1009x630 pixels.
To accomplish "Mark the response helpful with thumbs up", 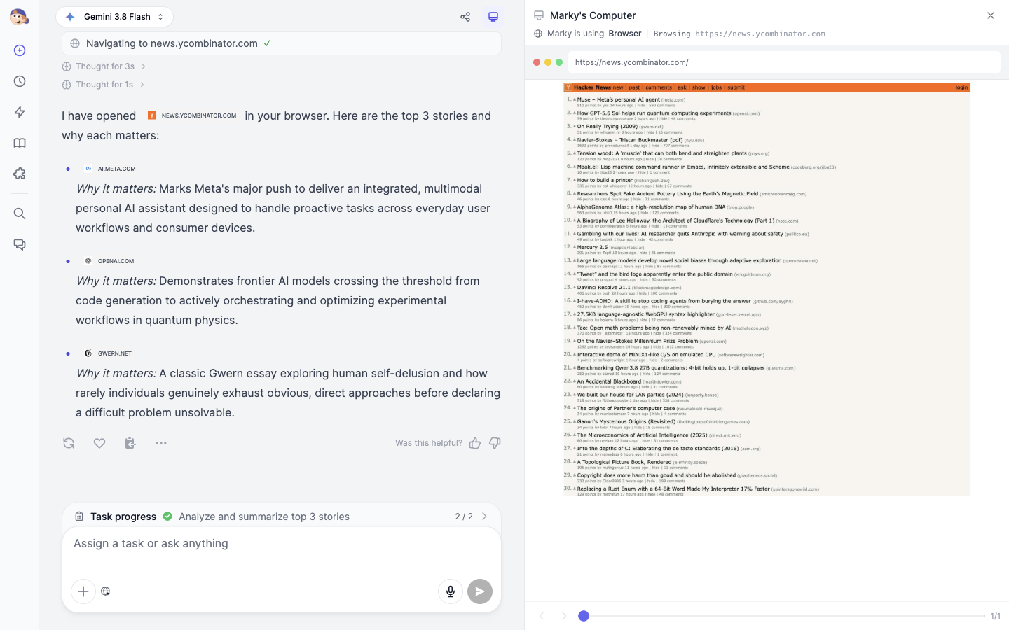I will [x=475, y=443].
